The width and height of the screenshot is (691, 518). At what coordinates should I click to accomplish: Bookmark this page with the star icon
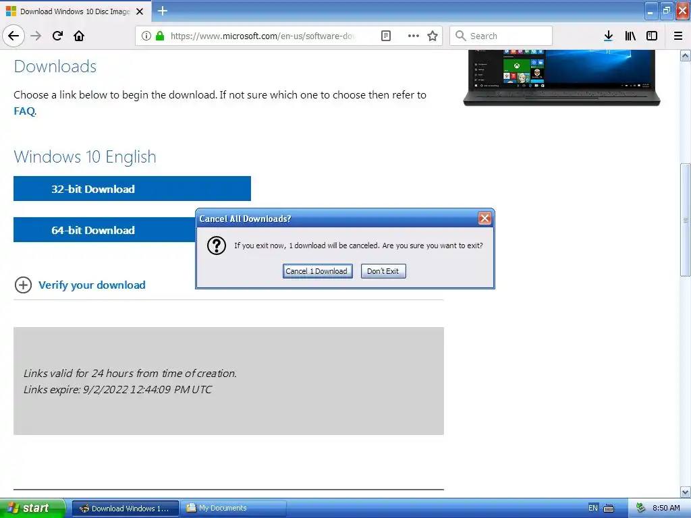tap(433, 36)
